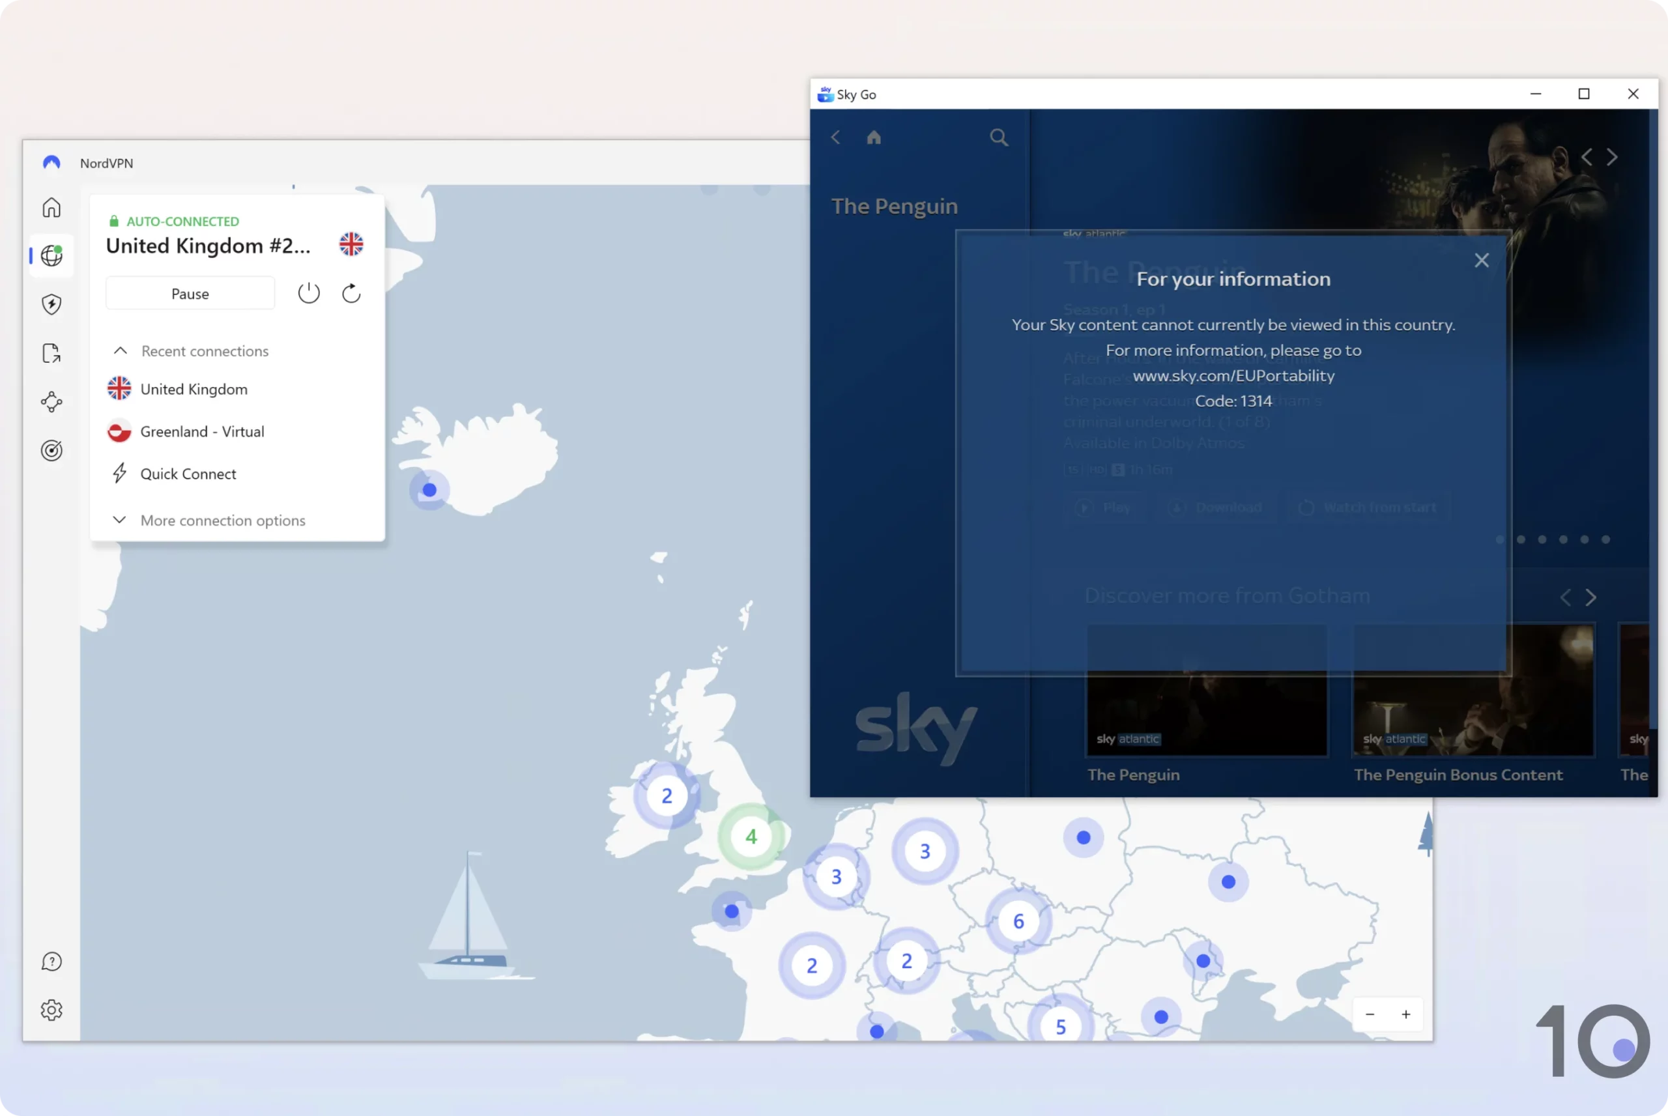This screenshot has width=1668, height=1116.
Task: Open Threat Protection shield panel
Action: (x=51, y=305)
